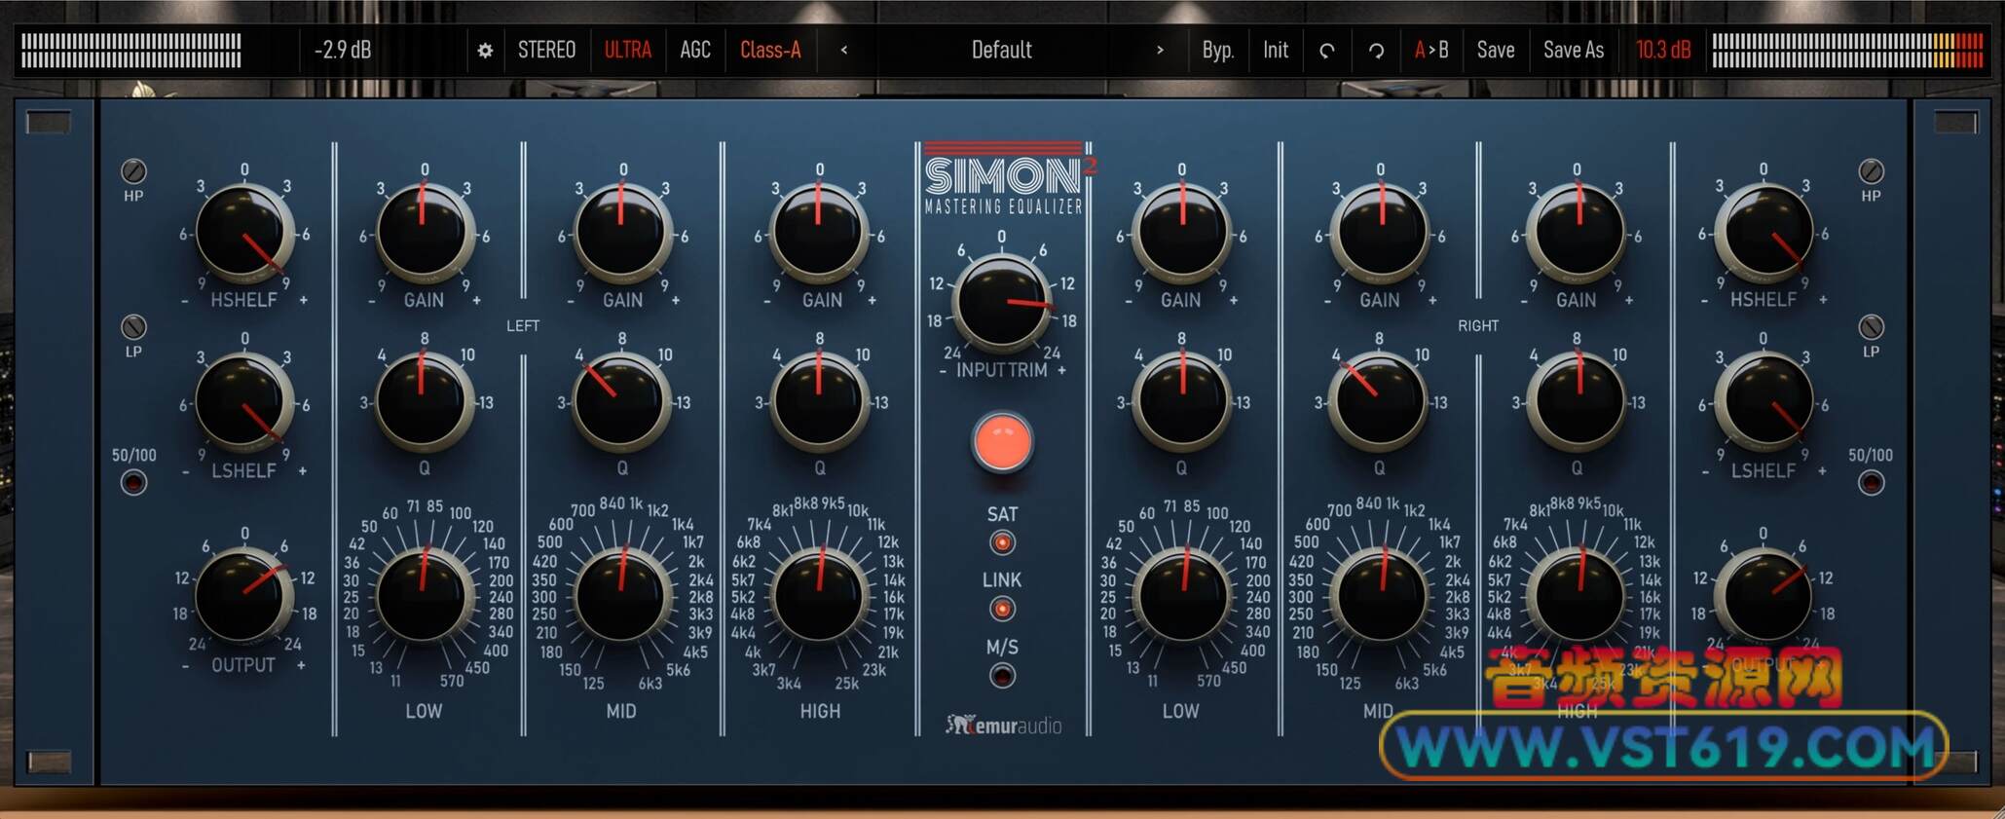
Task: Enable the SAT saturation LED button
Action: pos(1002,542)
